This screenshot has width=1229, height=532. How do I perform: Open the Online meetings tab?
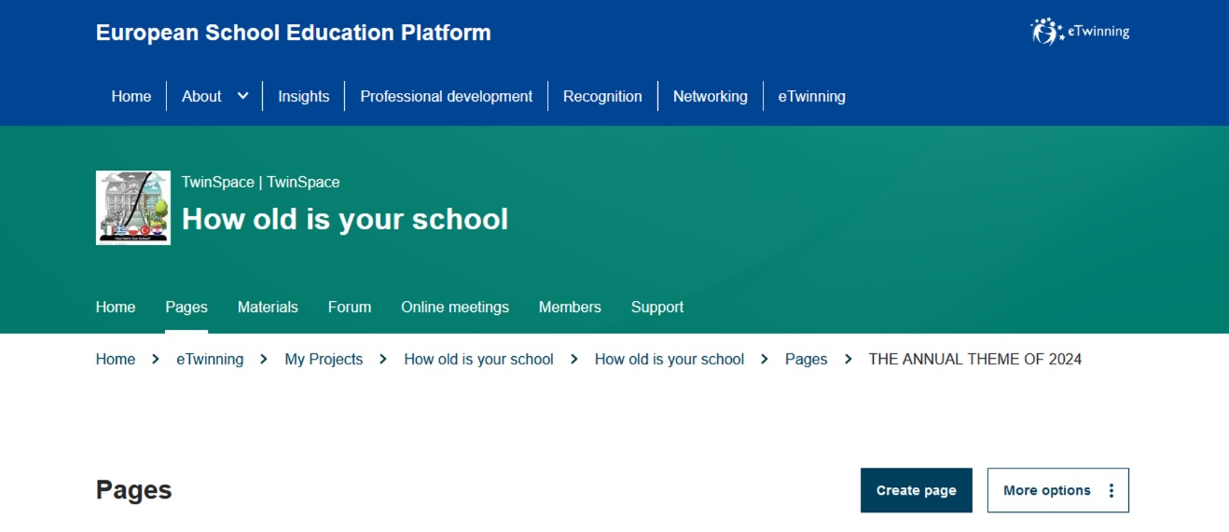pyautogui.click(x=455, y=307)
